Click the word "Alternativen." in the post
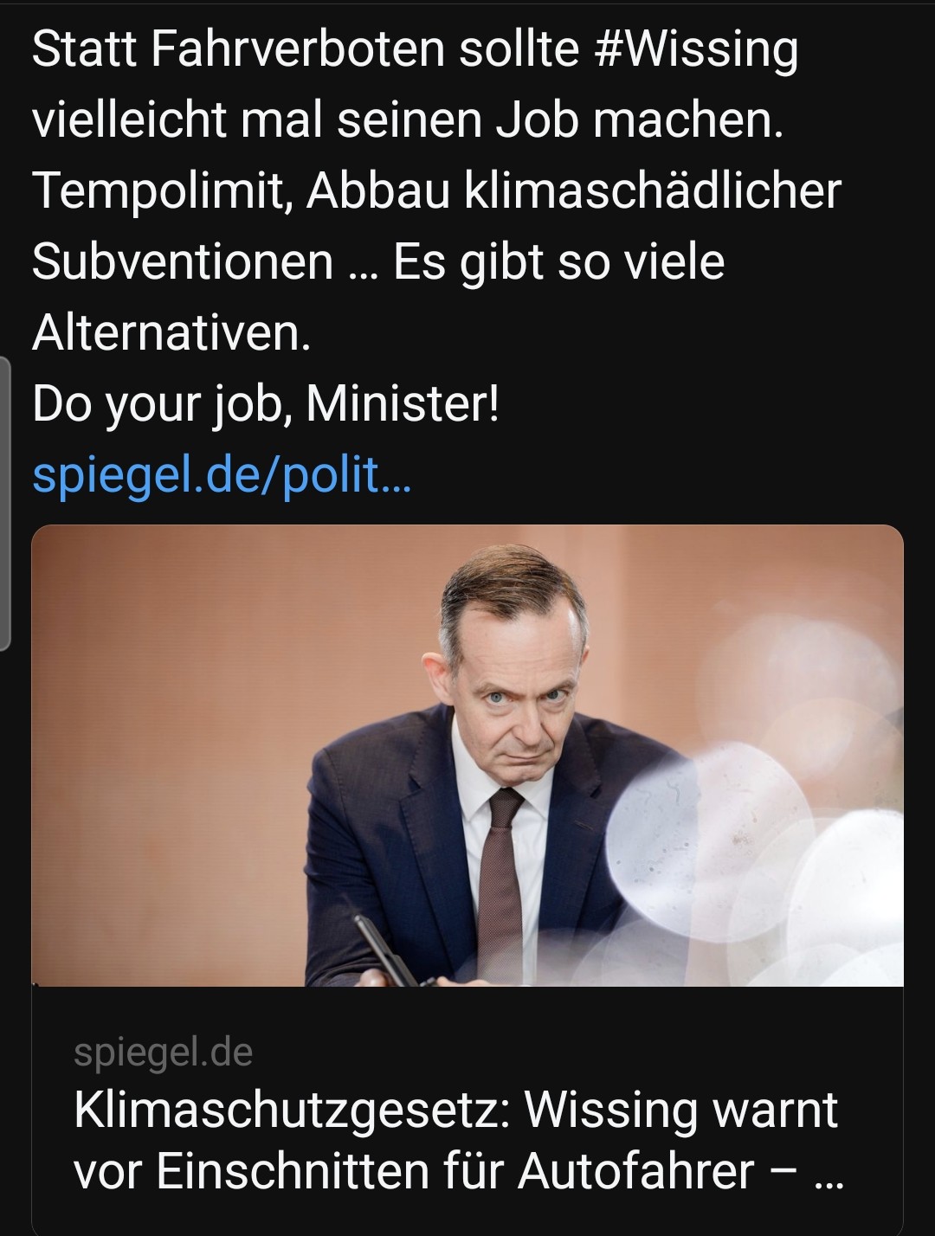 [x=171, y=333]
